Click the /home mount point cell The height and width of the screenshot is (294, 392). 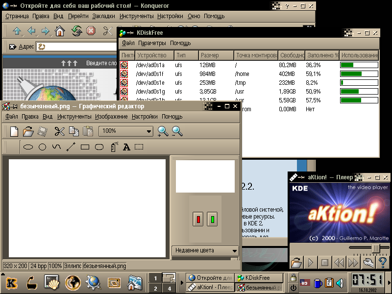click(x=242, y=74)
